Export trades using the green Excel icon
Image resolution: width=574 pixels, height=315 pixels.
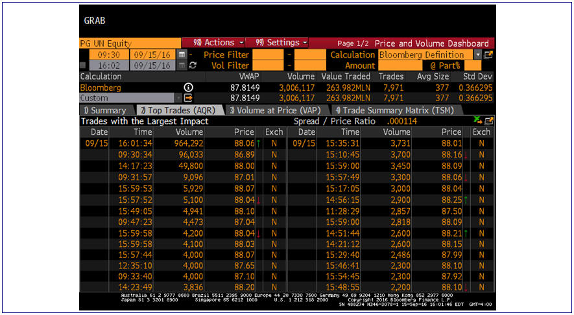click(478, 121)
